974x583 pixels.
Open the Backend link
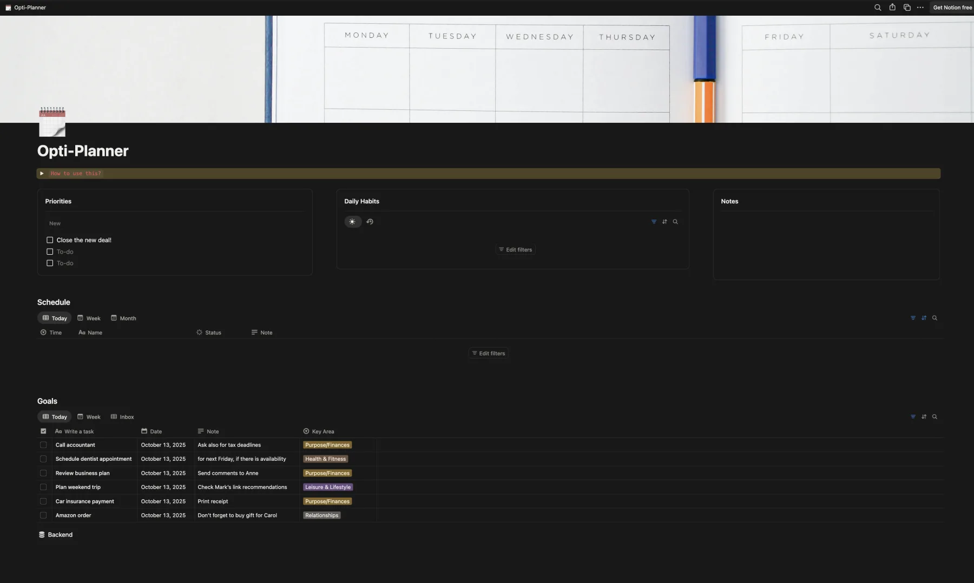(55, 535)
